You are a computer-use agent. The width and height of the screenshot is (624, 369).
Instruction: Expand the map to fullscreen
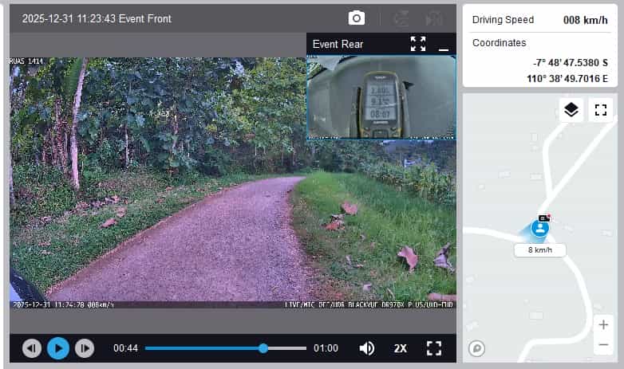click(601, 110)
